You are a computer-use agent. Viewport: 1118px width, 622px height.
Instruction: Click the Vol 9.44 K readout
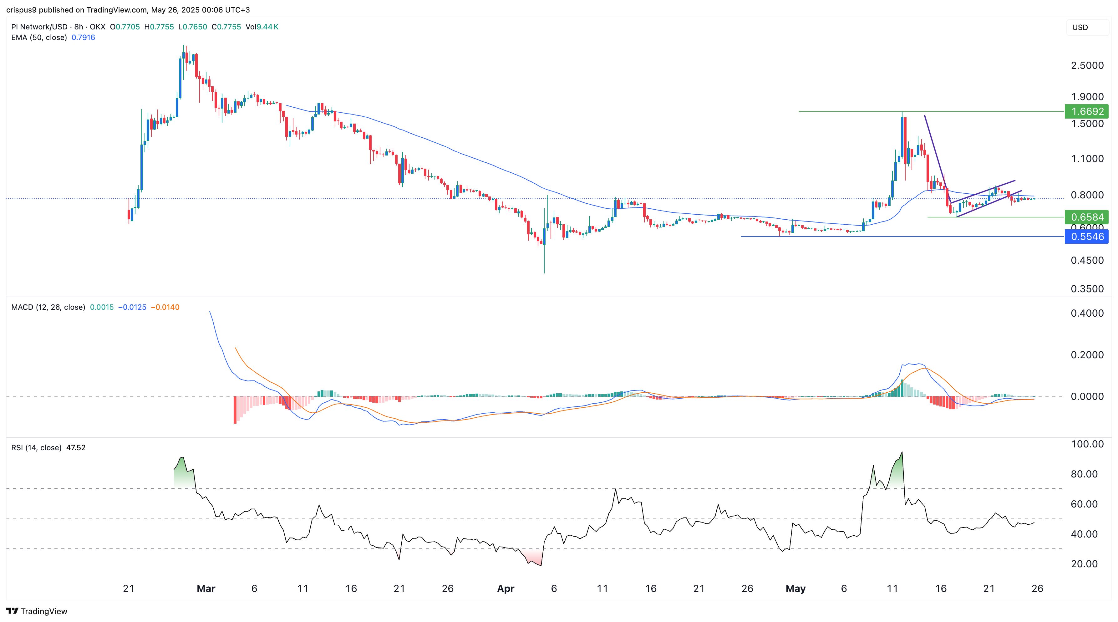pyautogui.click(x=262, y=27)
